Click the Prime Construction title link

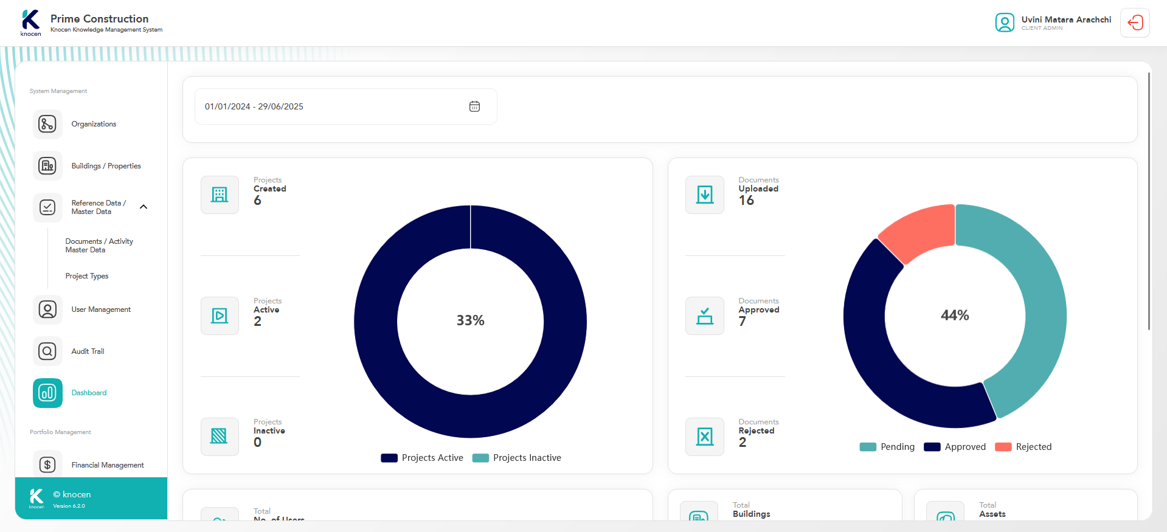click(x=99, y=19)
